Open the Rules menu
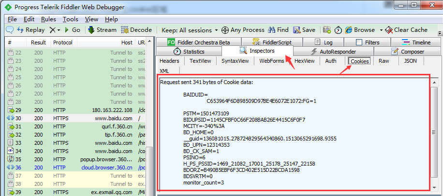The image size is (443, 196). (48, 19)
